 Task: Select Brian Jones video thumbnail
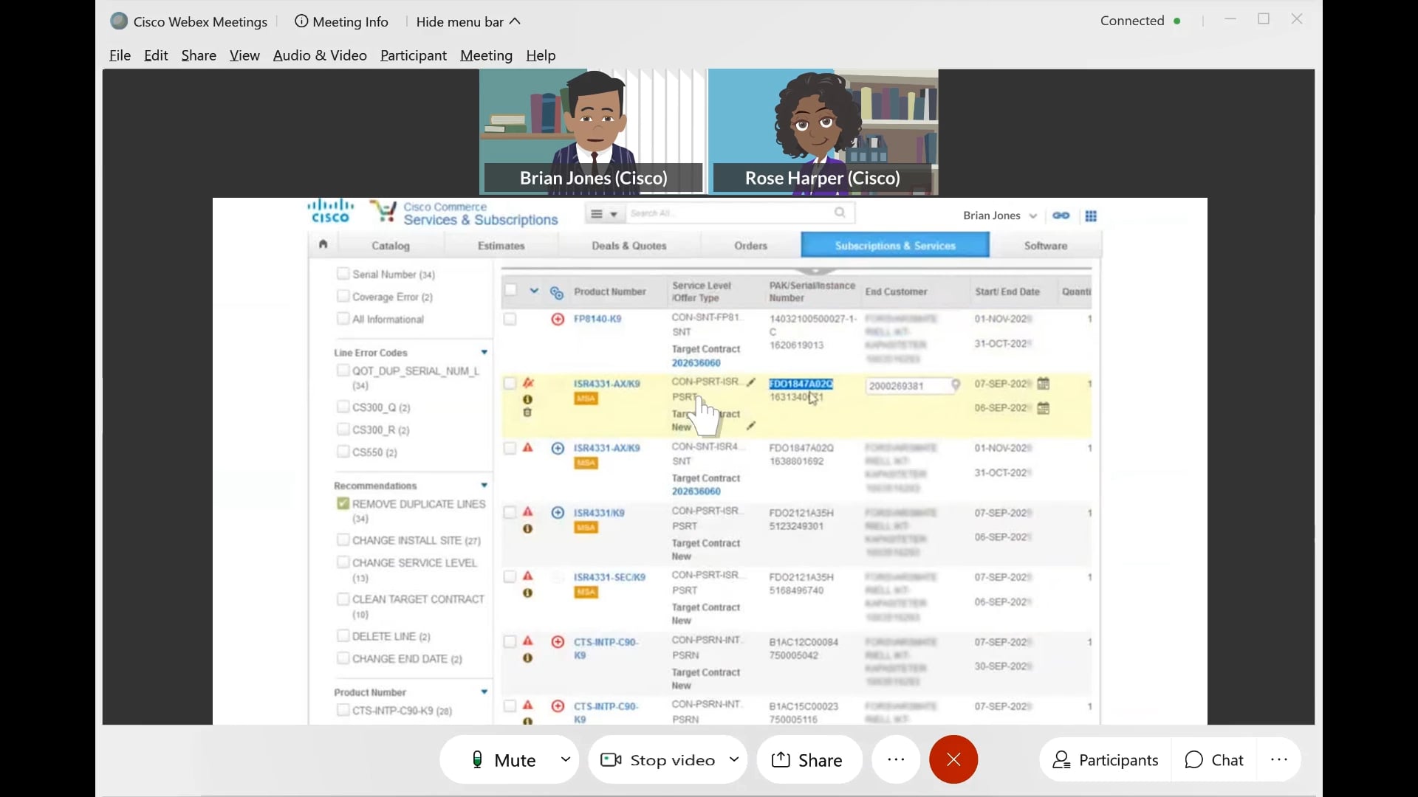click(x=592, y=132)
